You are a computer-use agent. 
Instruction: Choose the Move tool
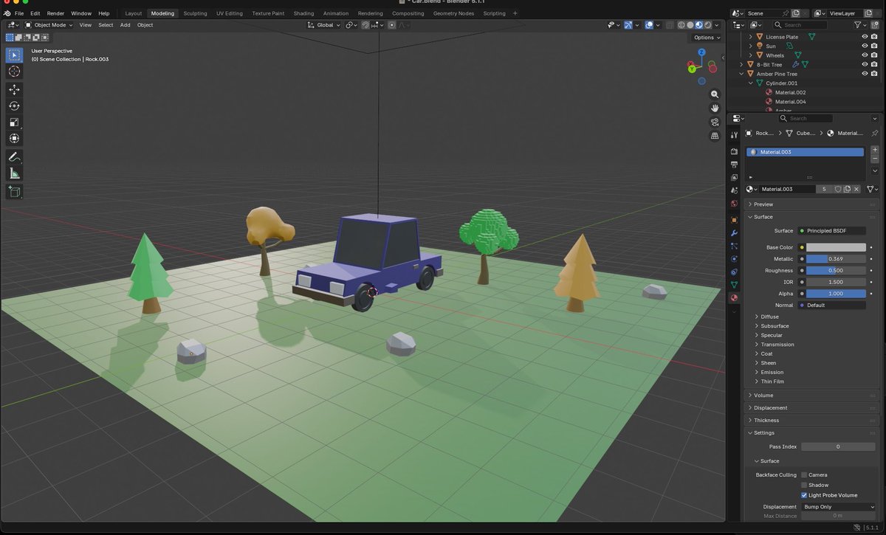pyautogui.click(x=14, y=89)
